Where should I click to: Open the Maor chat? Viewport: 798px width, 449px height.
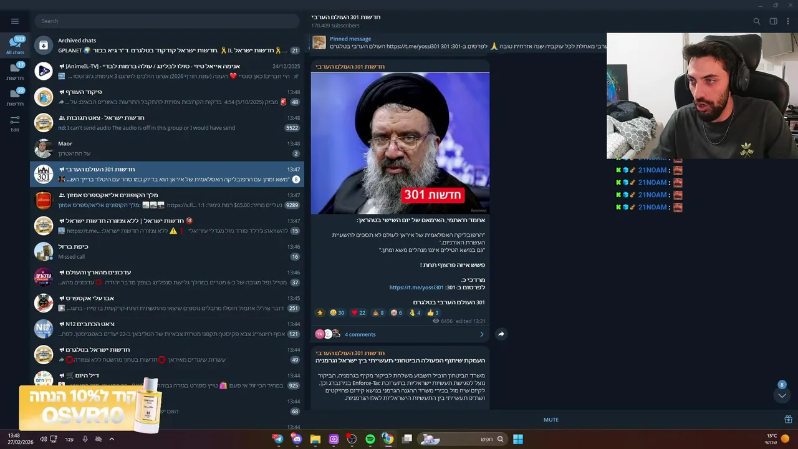167,148
